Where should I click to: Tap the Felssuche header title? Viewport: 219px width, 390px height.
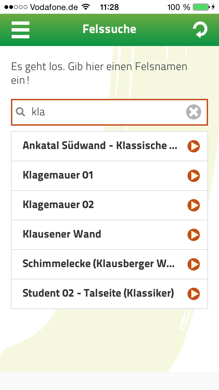click(x=109, y=29)
